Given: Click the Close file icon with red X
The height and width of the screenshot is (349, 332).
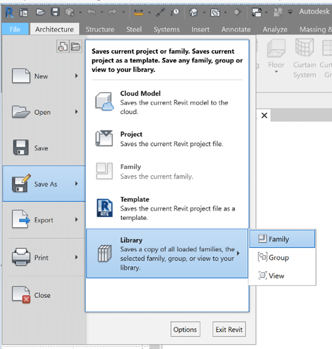Looking at the screenshot, I should point(21,295).
